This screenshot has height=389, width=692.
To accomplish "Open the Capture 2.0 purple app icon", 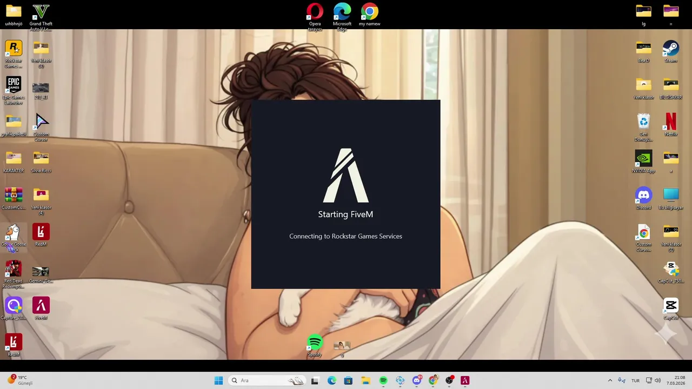I will click(x=14, y=309).
